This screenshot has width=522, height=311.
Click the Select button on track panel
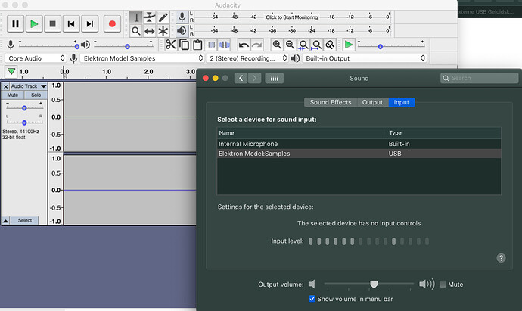click(24, 220)
